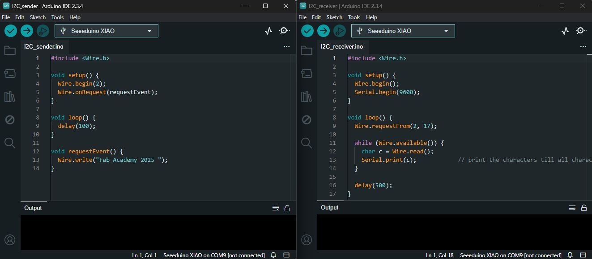Clear output icon in I2C_receiver Output panel
This screenshot has height=259, width=592.
[x=572, y=208]
